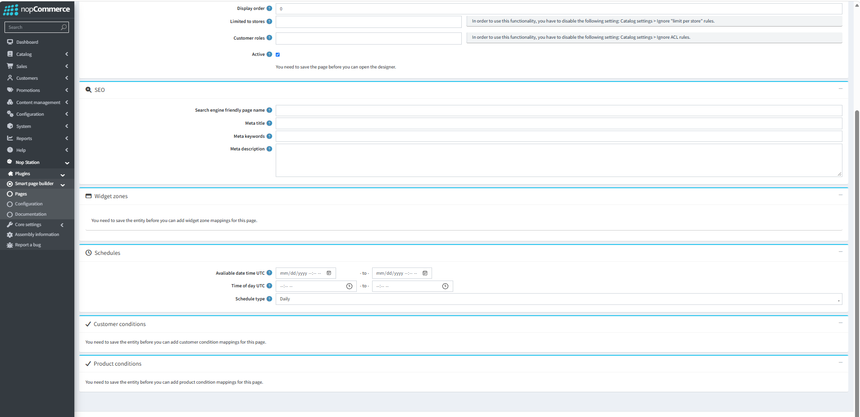Click the help icon beside Display order

(x=269, y=9)
